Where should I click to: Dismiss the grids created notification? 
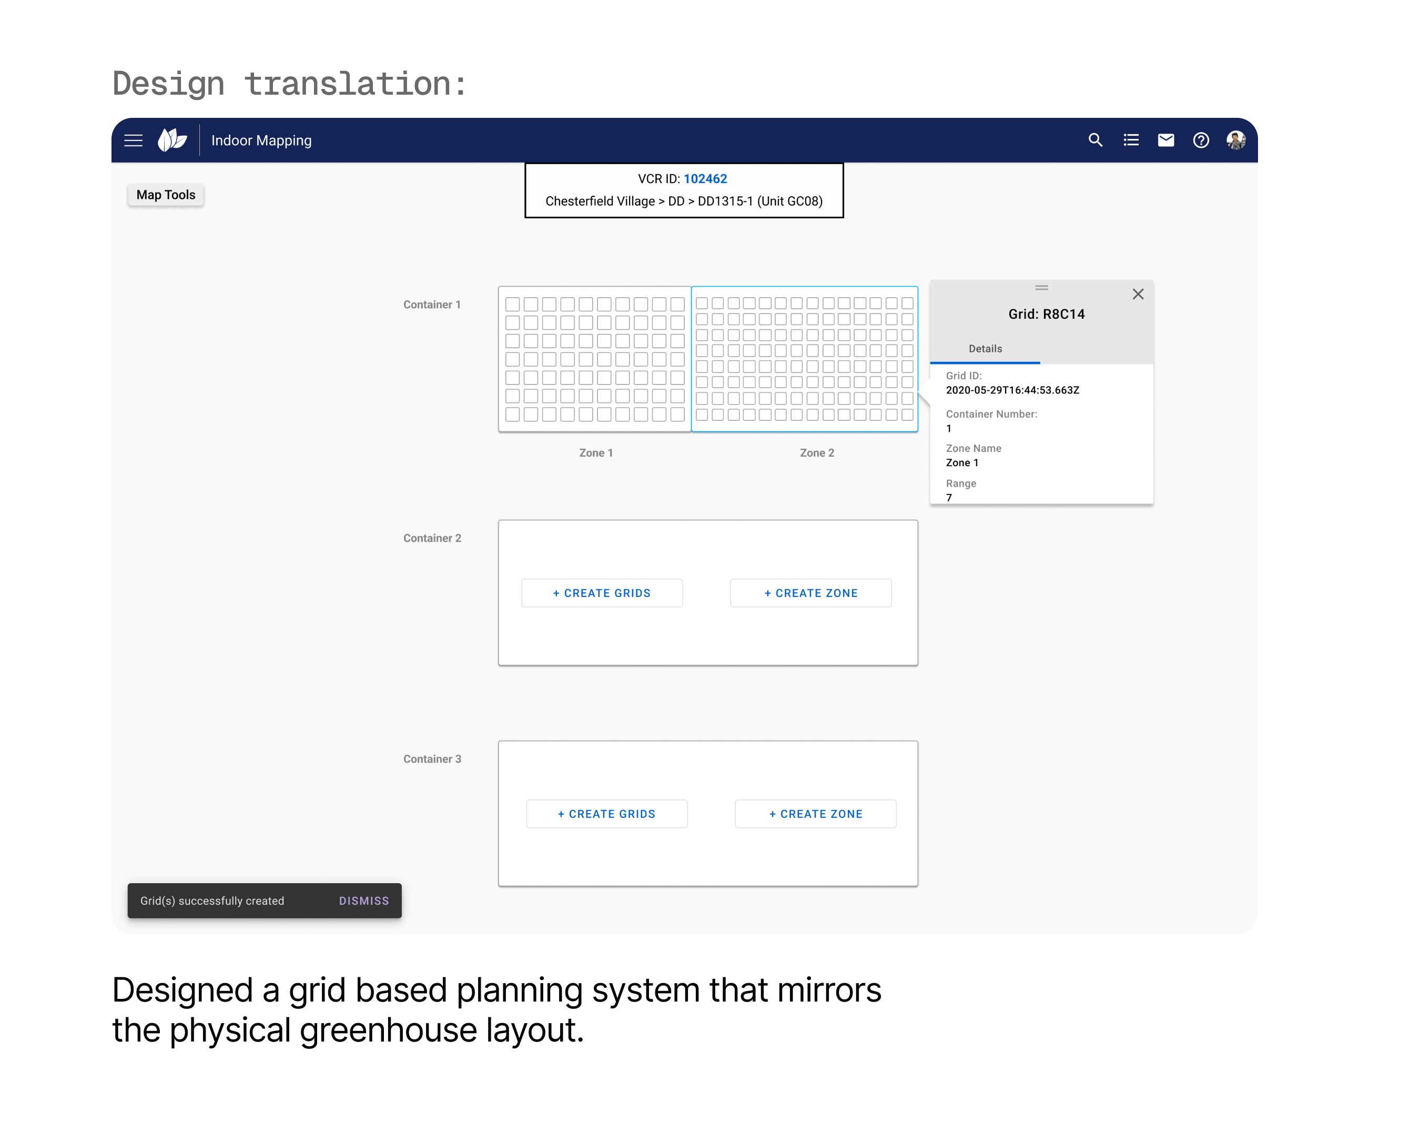tap(363, 901)
